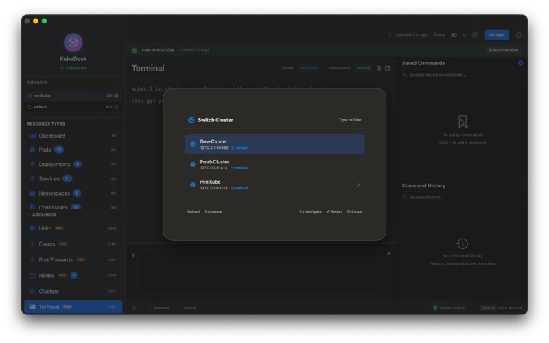This screenshot has width=549, height=343.
Task: Open the info icon next to Refresh
Action: (518, 35)
